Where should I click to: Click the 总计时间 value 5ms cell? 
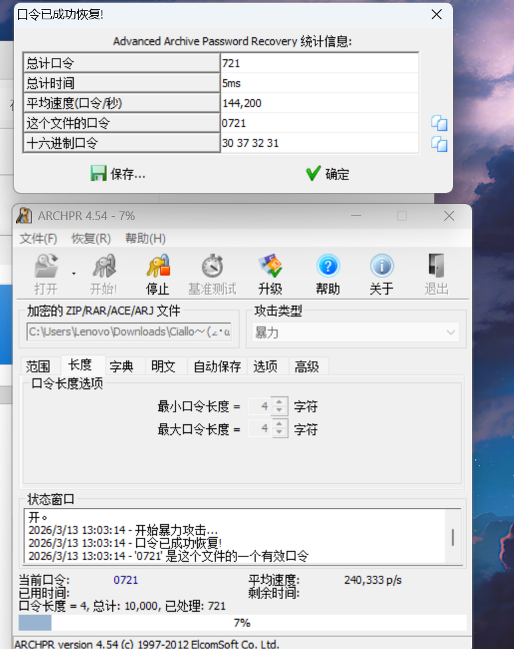point(319,82)
